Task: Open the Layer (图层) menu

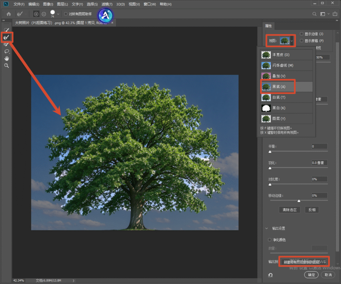Action: (62, 4)
